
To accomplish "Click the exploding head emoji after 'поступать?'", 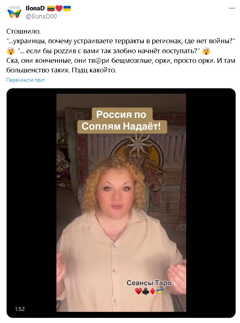I will pyautogui.click(x=206, y=51).
